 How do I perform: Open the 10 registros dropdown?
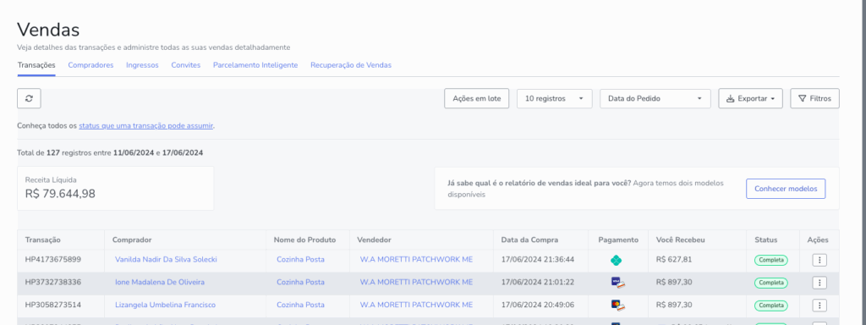point(555,98)
